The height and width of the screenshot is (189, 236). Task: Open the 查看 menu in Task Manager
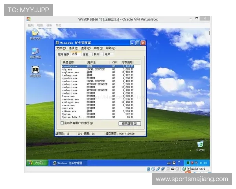[x=86, y=48]
